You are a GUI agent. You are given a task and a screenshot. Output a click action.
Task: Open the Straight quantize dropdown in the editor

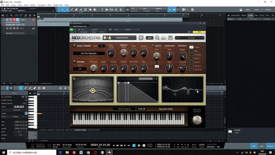point(17,117)
